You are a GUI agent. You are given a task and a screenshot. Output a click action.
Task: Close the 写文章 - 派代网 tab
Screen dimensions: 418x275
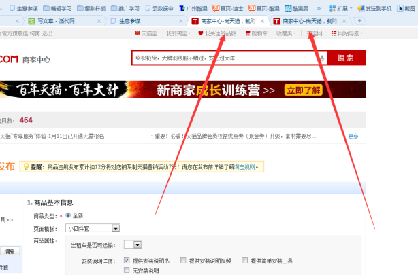[99, 21]
